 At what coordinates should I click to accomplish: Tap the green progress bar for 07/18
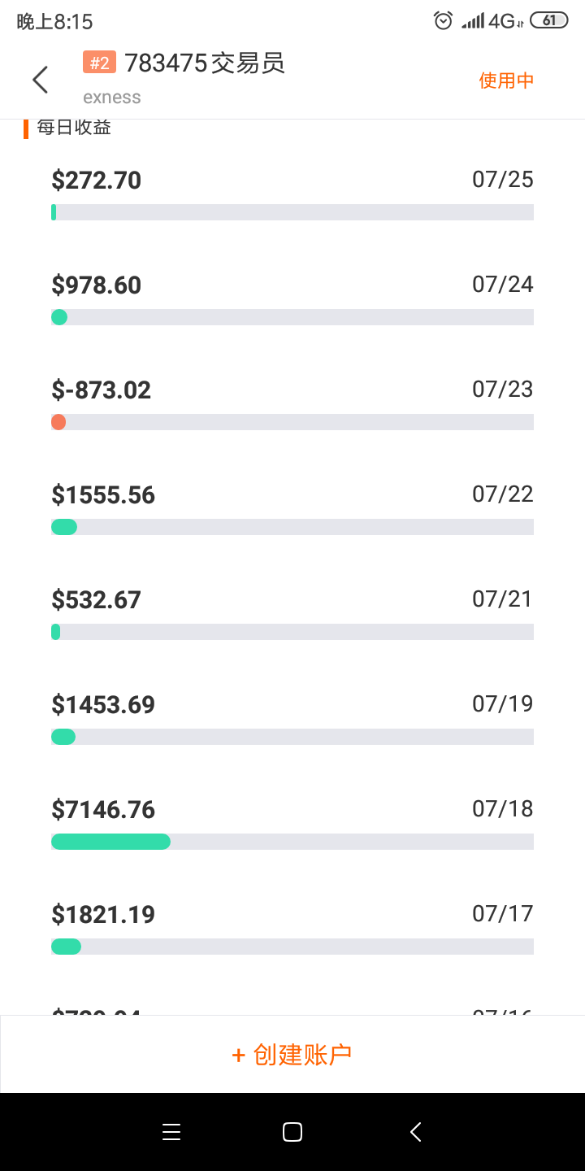click(x=110, y=842)
